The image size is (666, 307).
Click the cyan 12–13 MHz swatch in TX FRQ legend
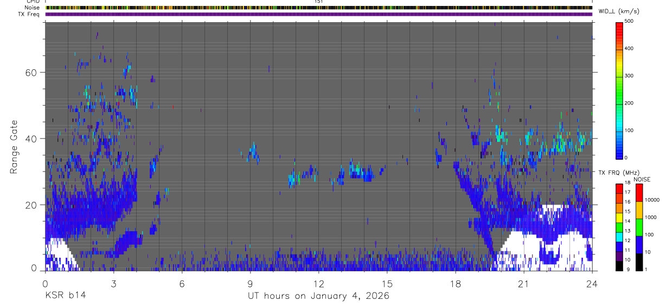pyautogui.click(x=619, y=237)
